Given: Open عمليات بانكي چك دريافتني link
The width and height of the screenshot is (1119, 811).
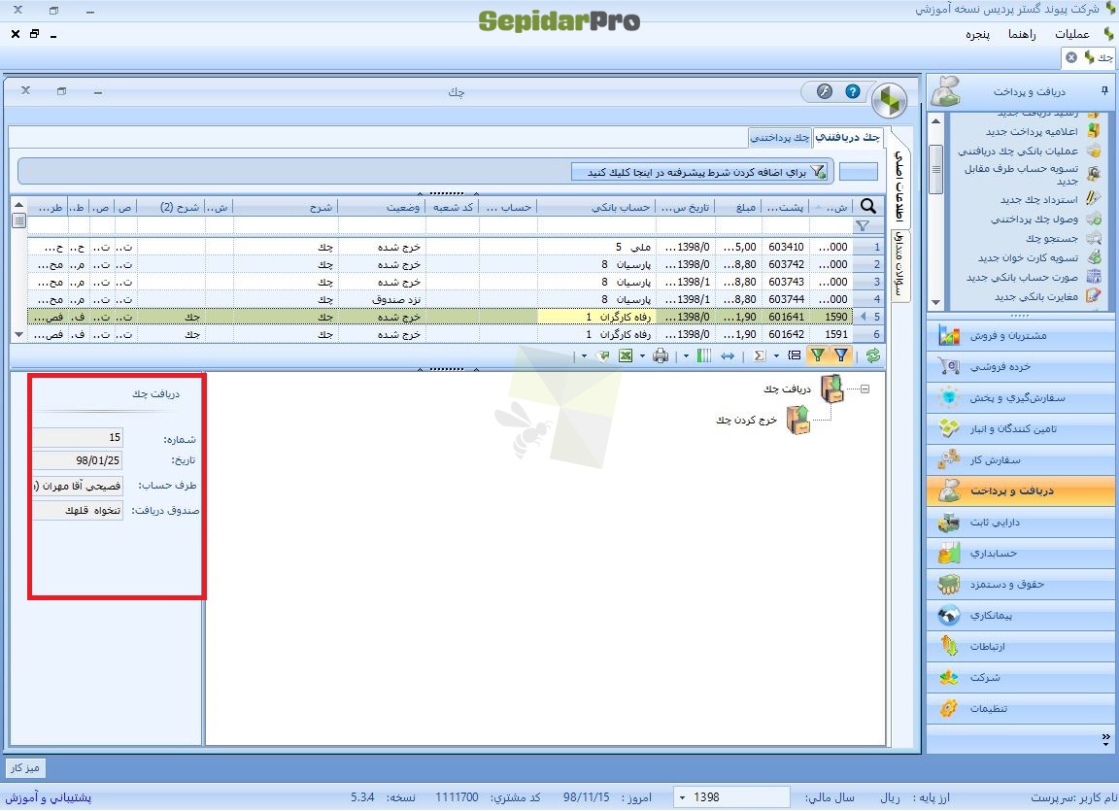Looking at the screenshot, I should (x=1018, y=152).
